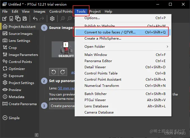This screenshot has width=190, height=138.
Task: Open Create Panorama sidebar tab
Action: (x=20, y=104)
